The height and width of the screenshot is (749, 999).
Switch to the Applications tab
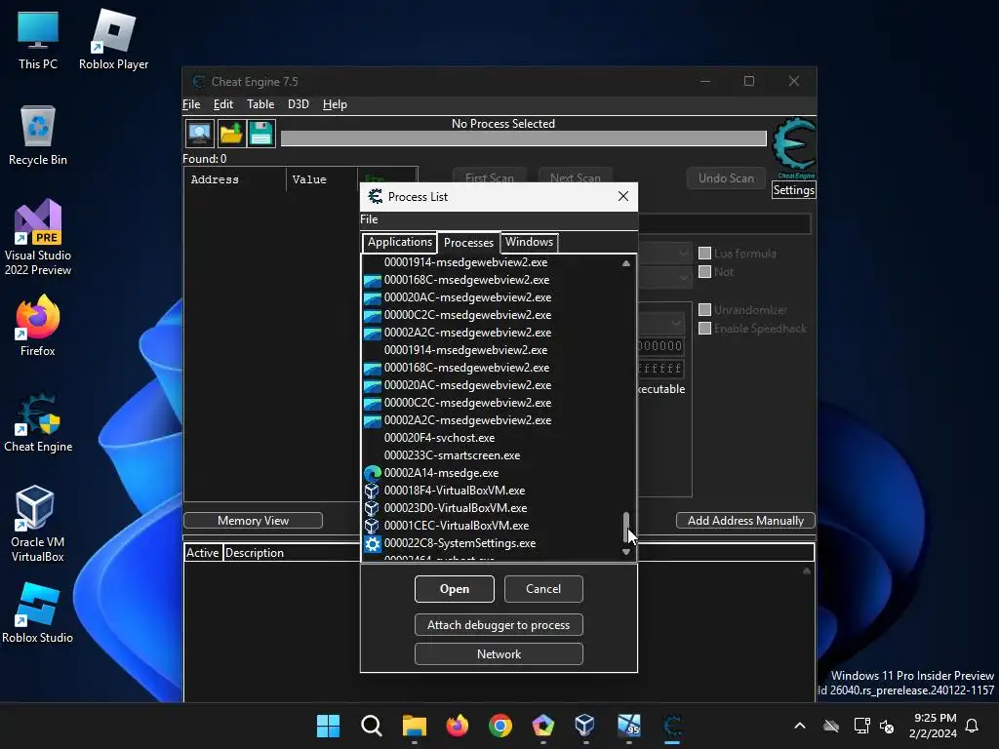click(399, 242)
